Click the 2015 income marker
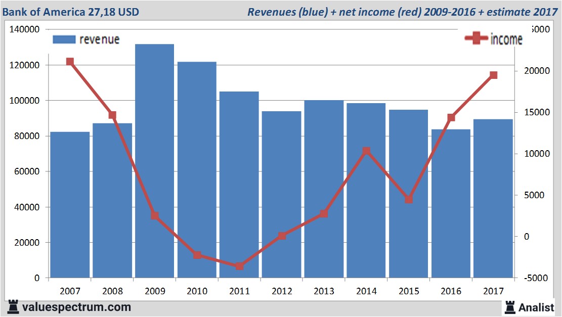Viewport: 562px width, 317px height. click(409, 199)
